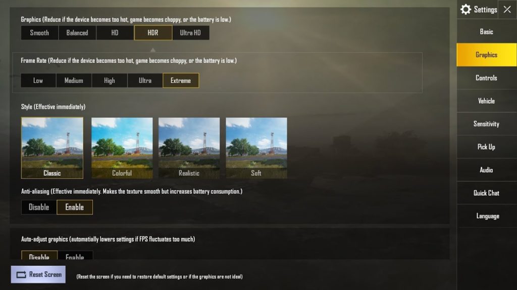Screen dimensions: 517x290
Task: Collapse the frame rate panel arrow
Action: [x=152, y=50]
